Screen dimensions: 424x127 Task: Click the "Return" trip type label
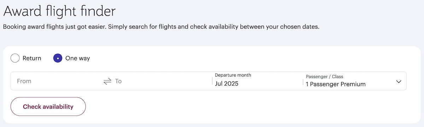(x=32, y=58)
